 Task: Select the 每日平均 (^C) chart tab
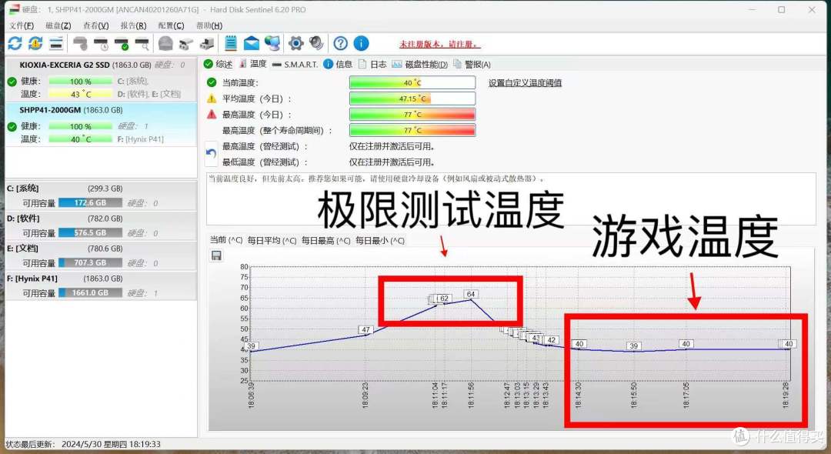point(272,240)
